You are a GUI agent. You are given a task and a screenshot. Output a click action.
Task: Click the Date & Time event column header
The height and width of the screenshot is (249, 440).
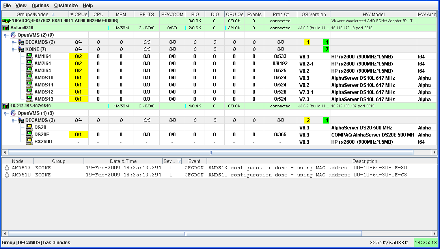(x=123, y=161)
